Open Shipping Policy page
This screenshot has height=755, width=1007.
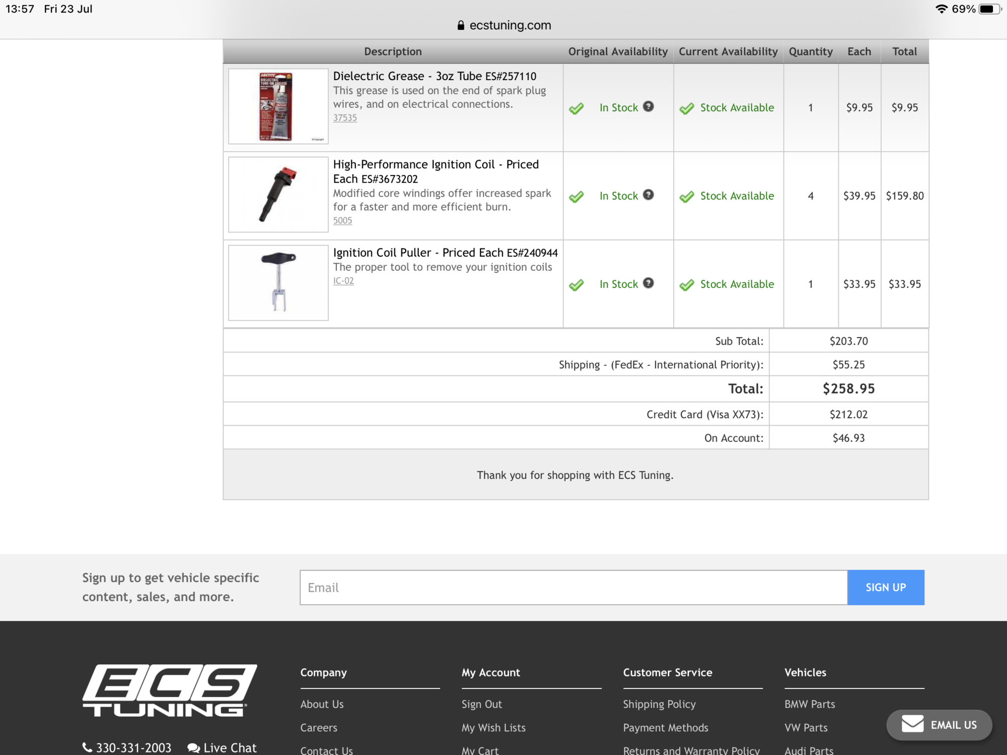click(x=659, y=704)
